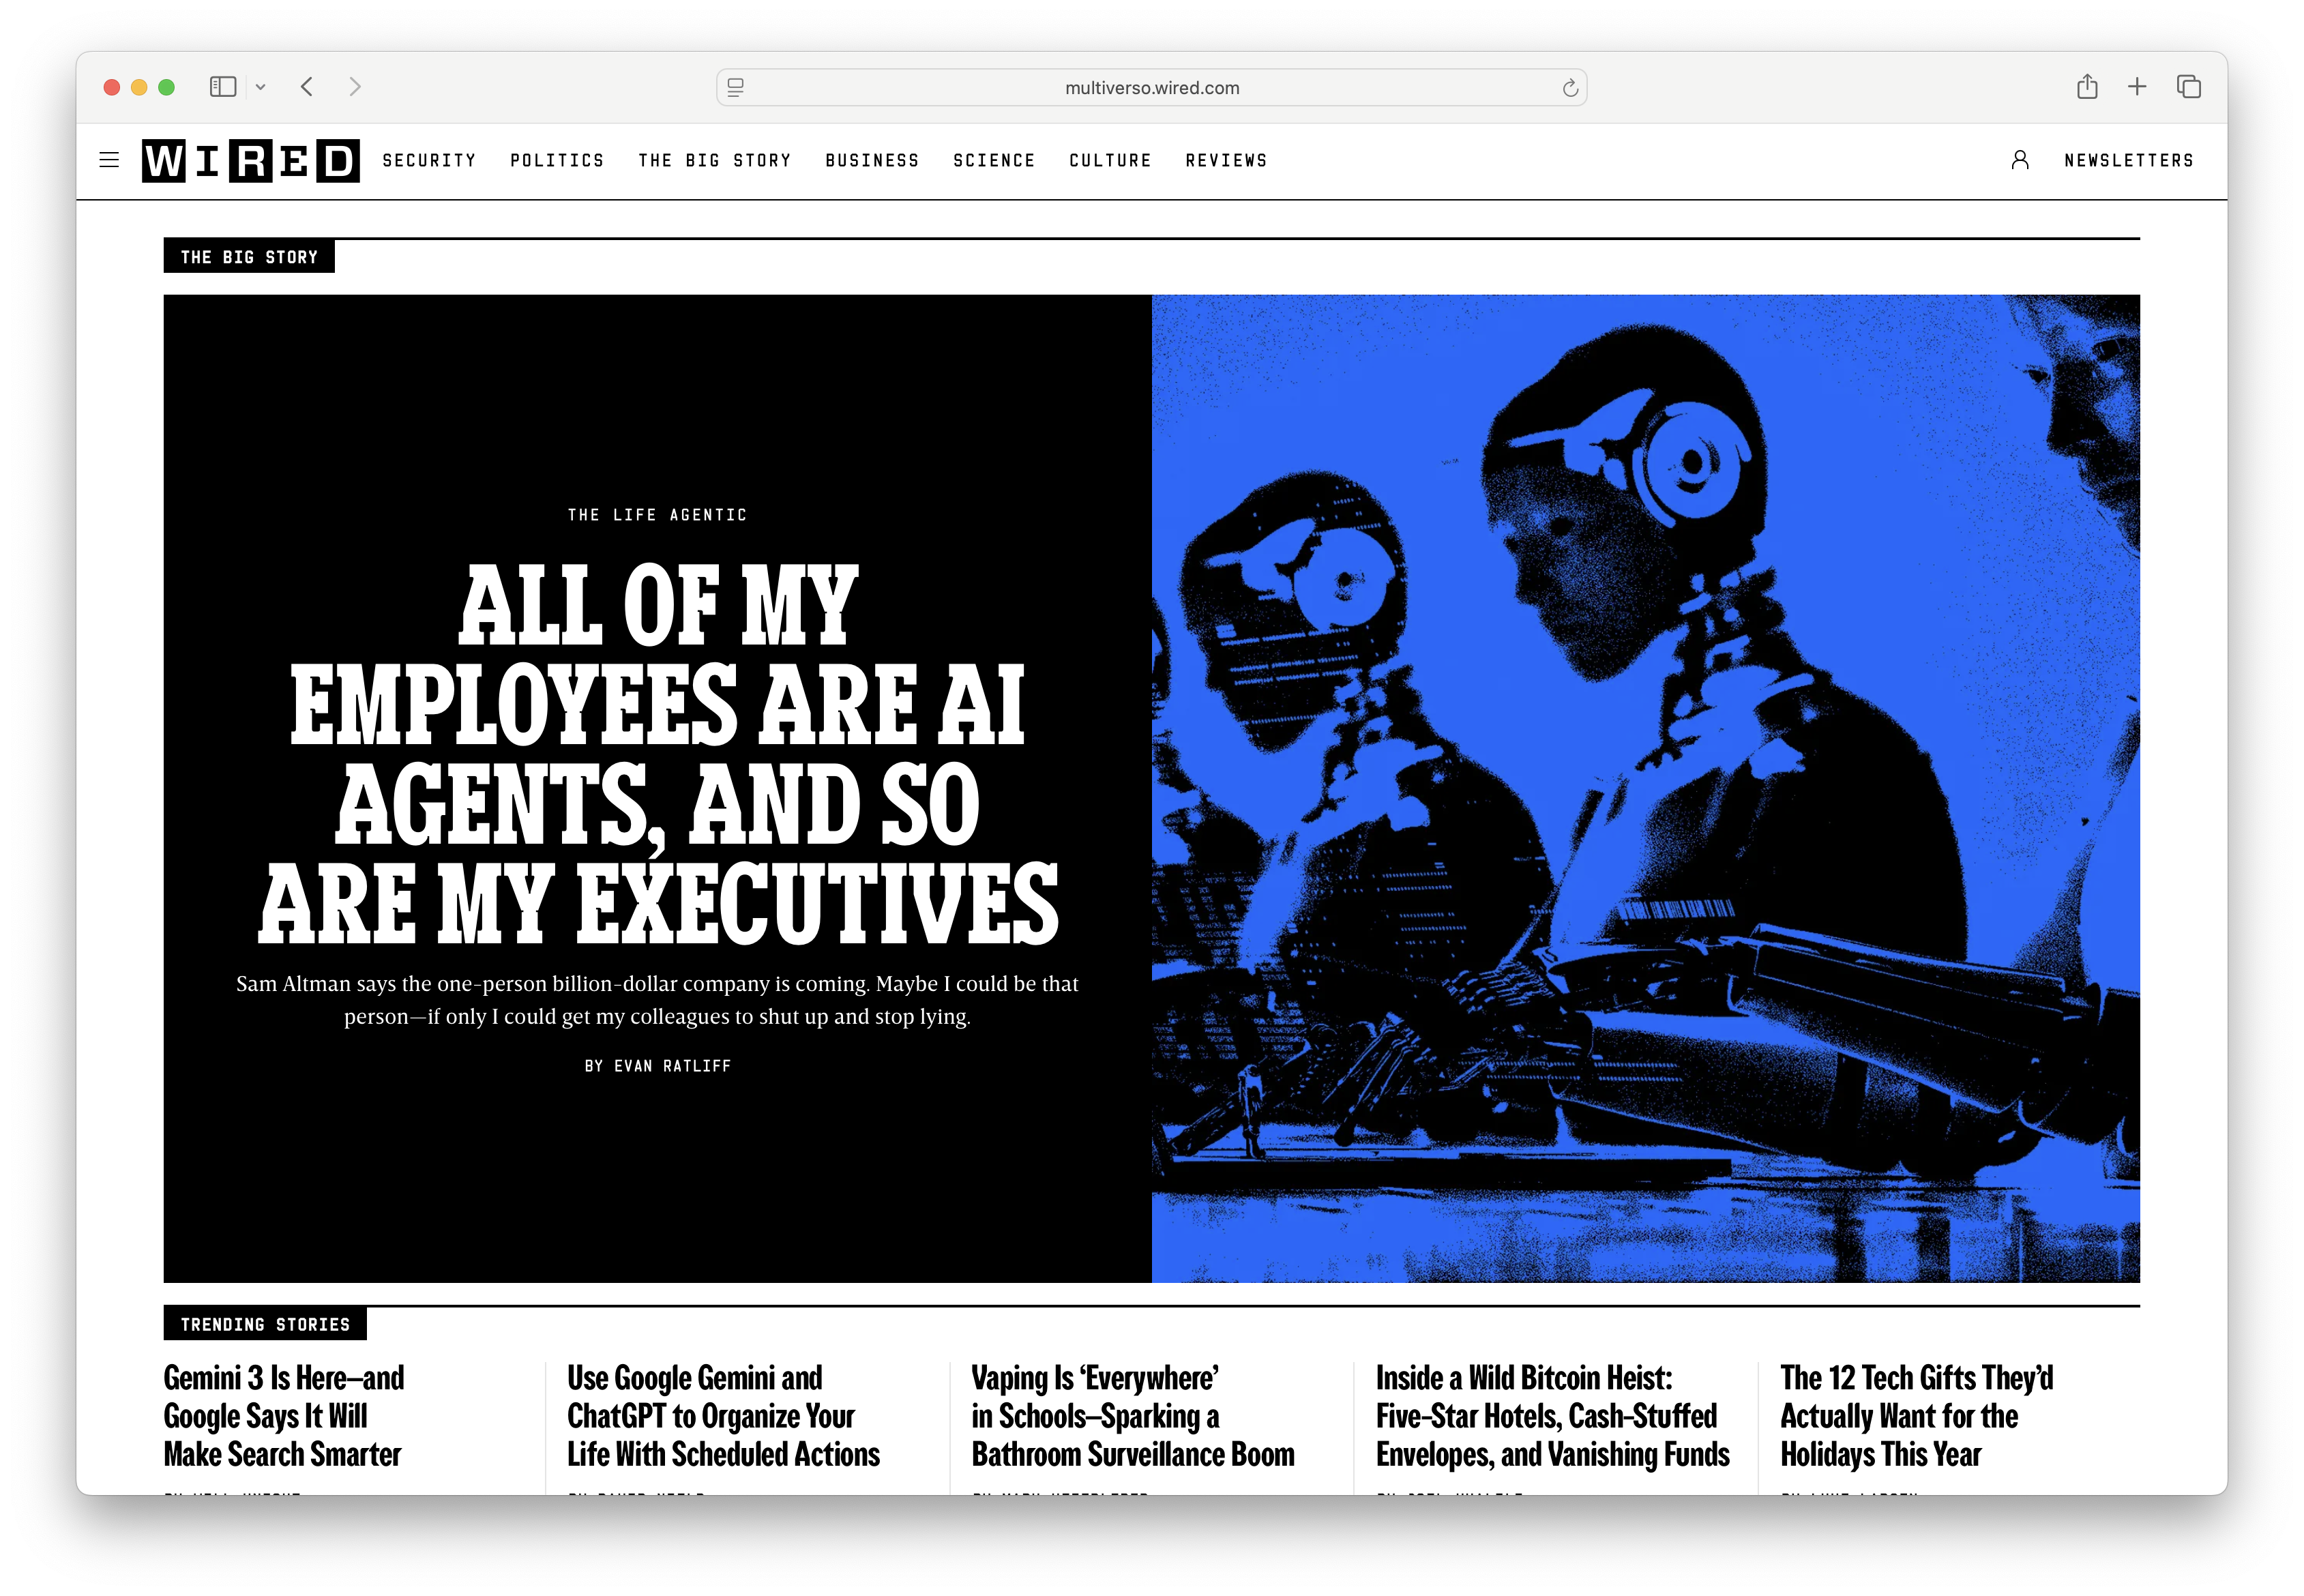Open the share sheet
Image resolution: width=2304 pixels, height=1596 pixels.
(x=2086, y=87)
